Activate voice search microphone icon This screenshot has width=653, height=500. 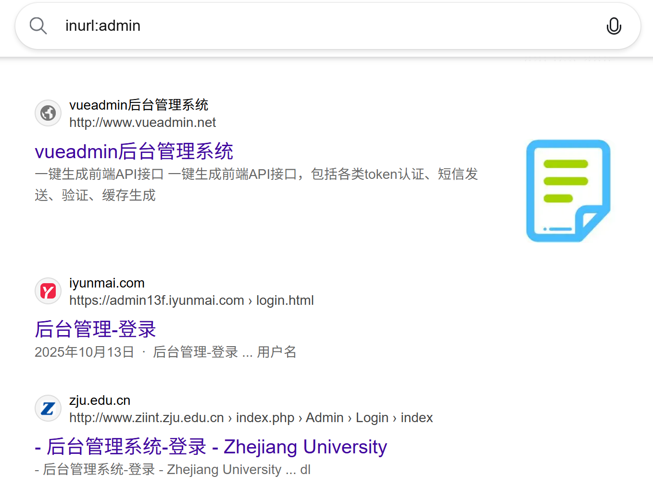tap(614, 26)
